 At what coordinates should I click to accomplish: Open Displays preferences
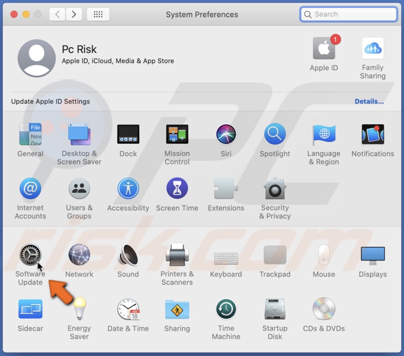tap(373, 256)
